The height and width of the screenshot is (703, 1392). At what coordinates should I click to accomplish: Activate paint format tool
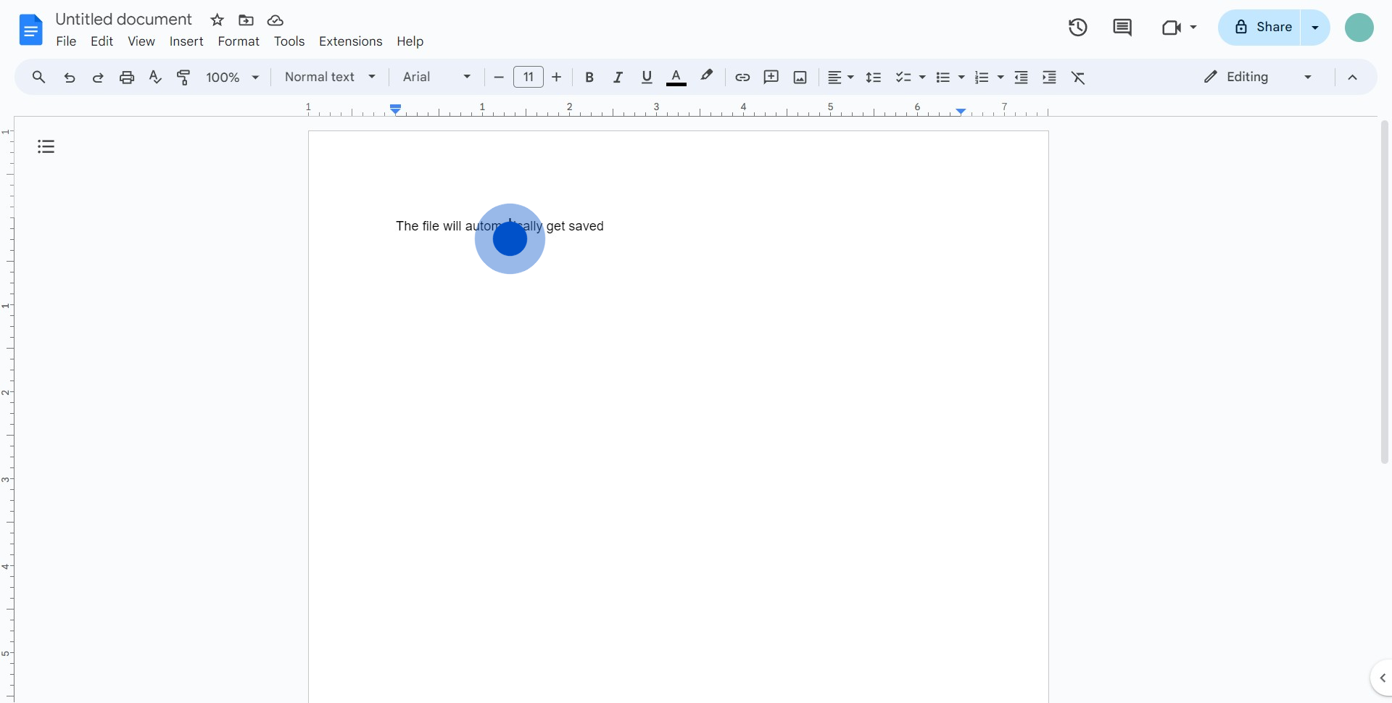pyautogui.click(x=184, y=78)
